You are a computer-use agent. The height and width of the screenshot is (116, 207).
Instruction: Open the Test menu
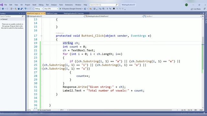pyautogui.click(x=47, y=5)
